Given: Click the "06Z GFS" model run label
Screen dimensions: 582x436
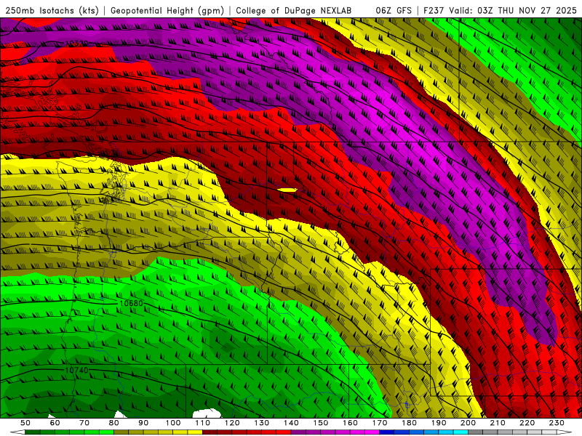Looking at the screenshot, I should click(x=394, y=10).
